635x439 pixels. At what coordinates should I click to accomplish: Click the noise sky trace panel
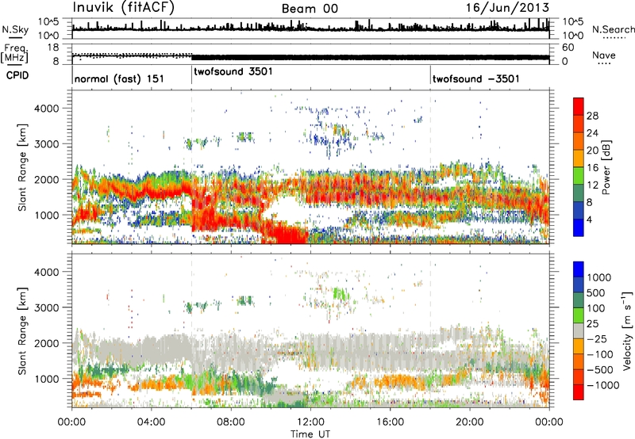[310, 29]
